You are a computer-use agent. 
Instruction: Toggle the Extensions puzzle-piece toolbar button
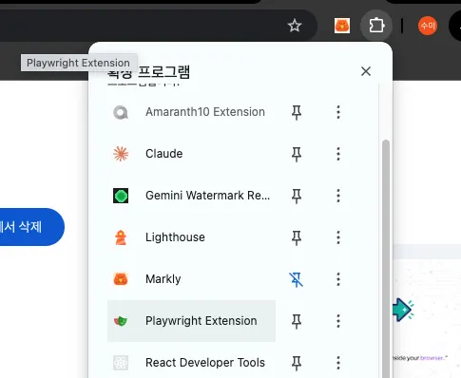coord(376,26)
